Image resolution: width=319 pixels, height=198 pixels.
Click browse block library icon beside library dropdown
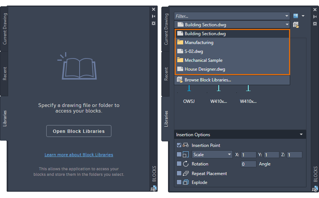296,25
